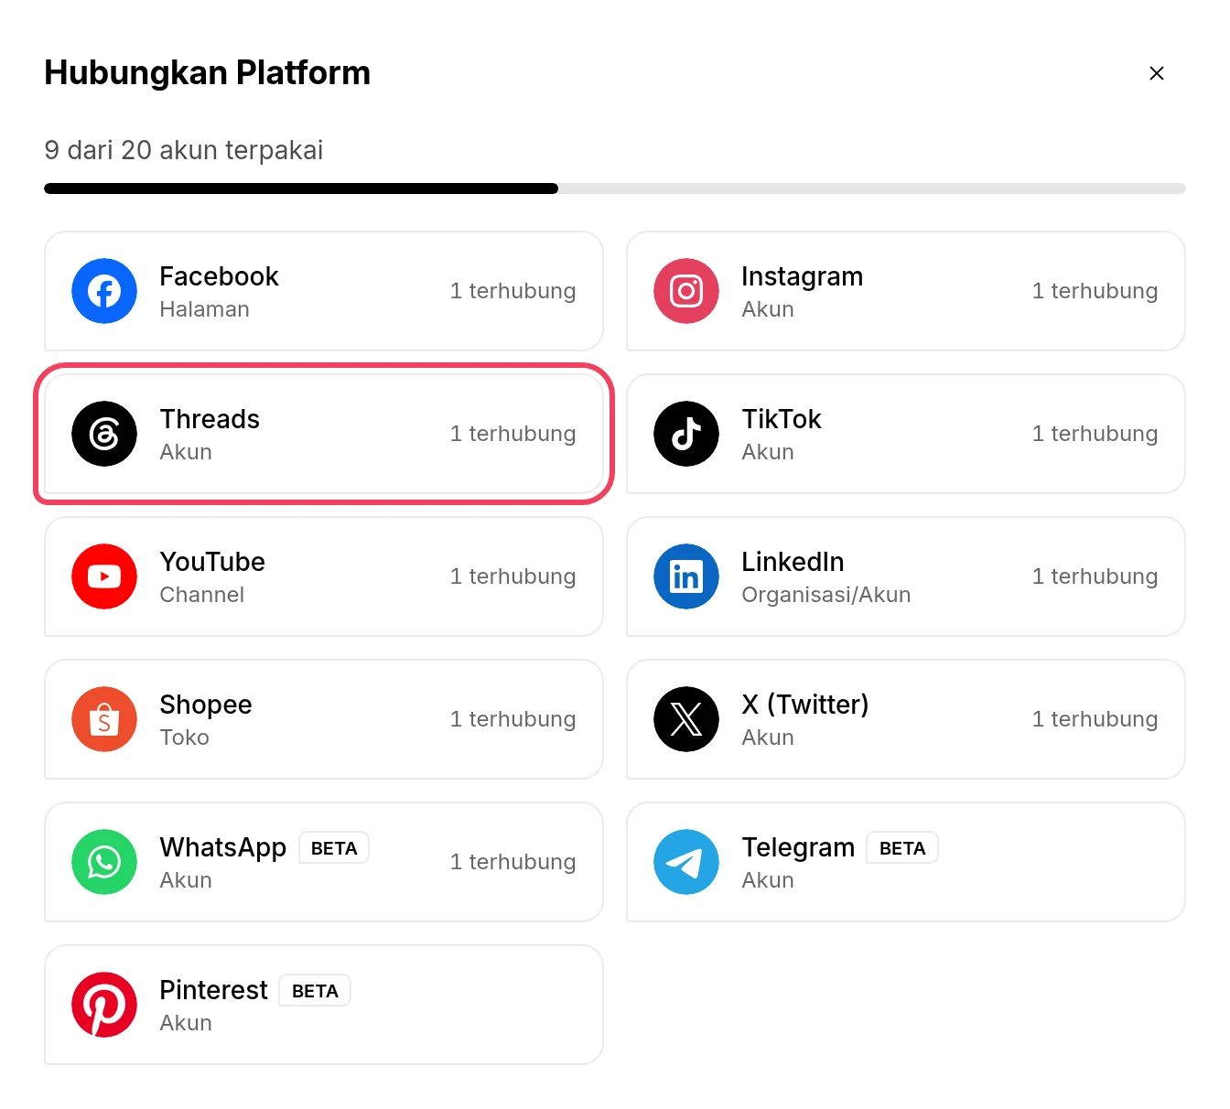The height and width of the screenshot is (1109, 1230).
Task: Click the WhatsApp logo icon
Action: (x=104, y=862)
